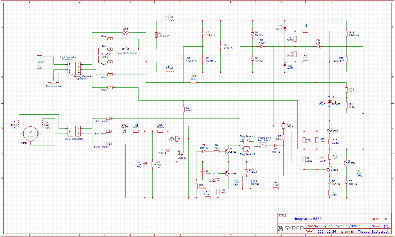395x237 pixels.
Task: Click the motor symbol marked M
Action: 31,133
